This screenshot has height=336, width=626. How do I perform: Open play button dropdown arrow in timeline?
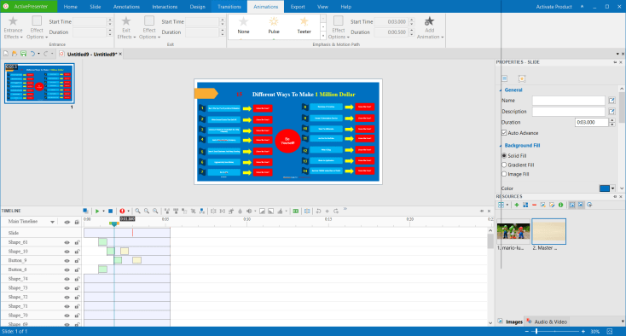tap(103, 211)
